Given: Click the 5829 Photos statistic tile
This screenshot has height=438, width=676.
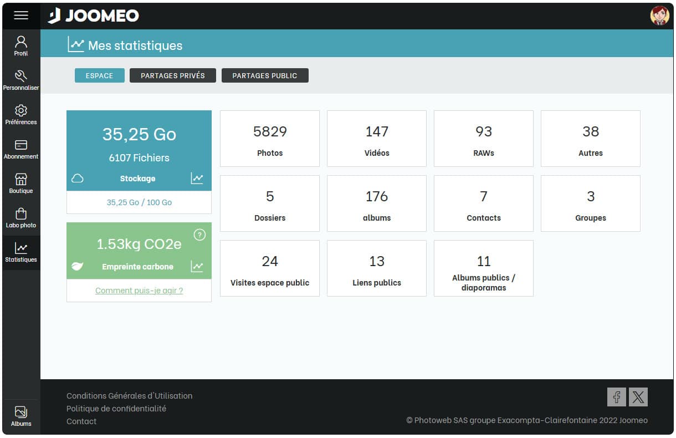Looking at the screenshot, I should pos(270,139).
